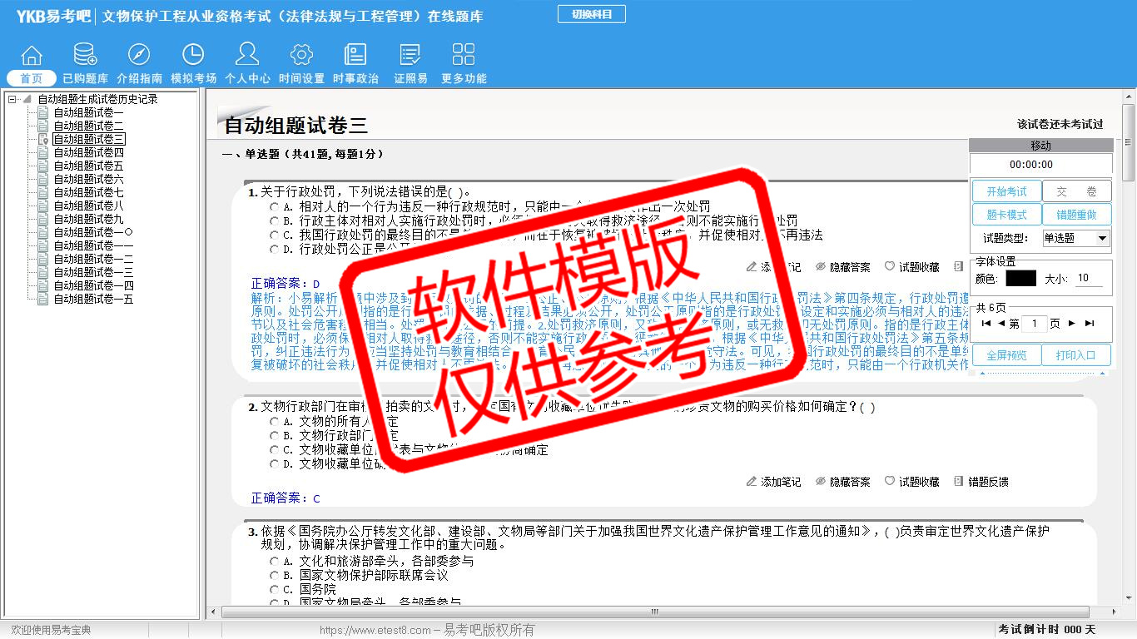Click the 题卡模式 button
1137x639 pixels.
pos(1006,215)
